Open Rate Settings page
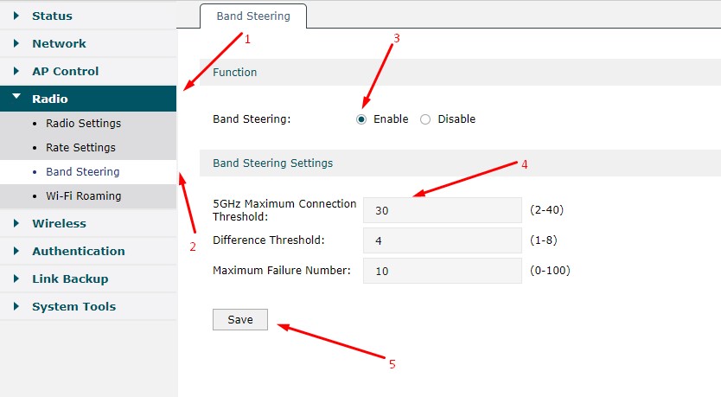This screenshot has height=397, width=721. [80, 148]
